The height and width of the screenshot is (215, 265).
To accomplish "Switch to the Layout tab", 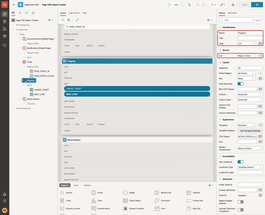I will coord(63,13).
